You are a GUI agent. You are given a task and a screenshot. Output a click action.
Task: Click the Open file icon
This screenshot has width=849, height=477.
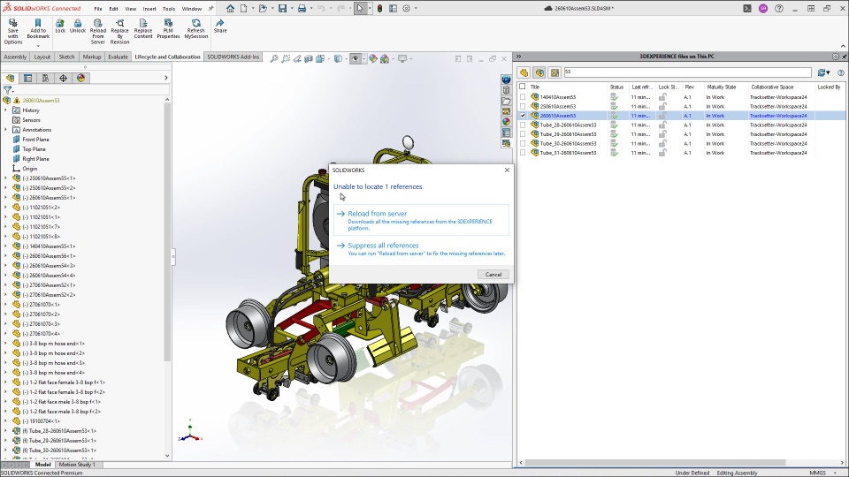tap(263, 8)
